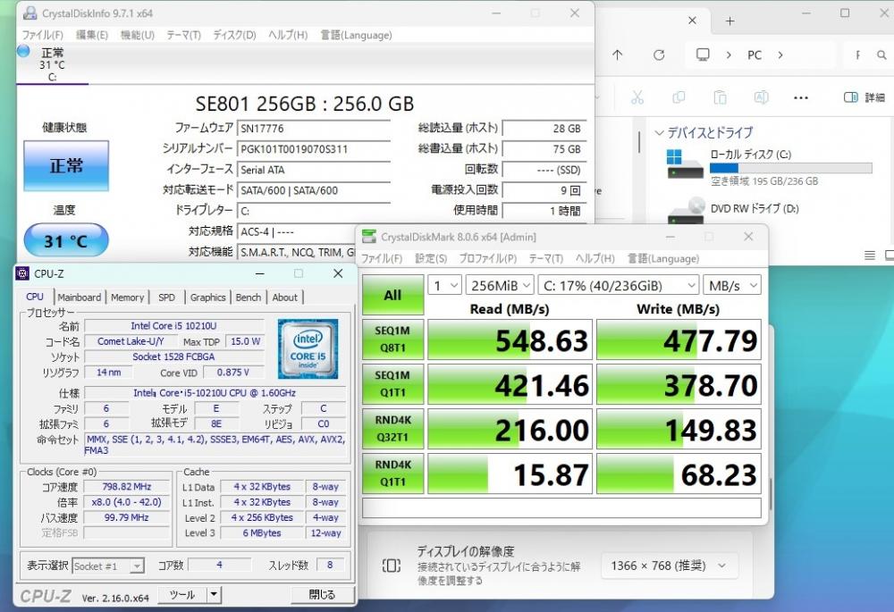Screen dimensions: 894x612
Task: Click the 68.23 write result
Action: pos(679,474)
